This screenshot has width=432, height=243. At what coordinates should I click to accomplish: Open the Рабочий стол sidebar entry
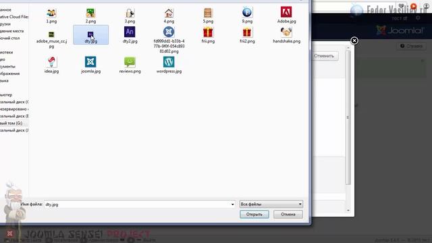click(x=9, y=38)
